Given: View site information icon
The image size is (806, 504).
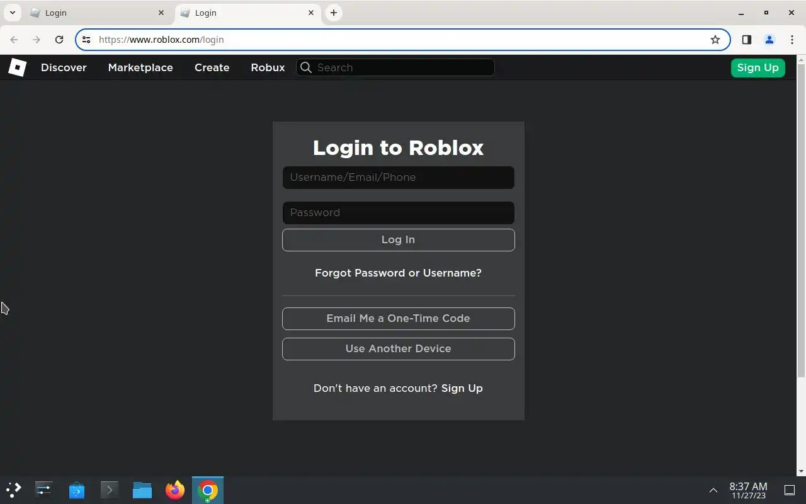Looking at the screenshot, I should pos(87,40).
